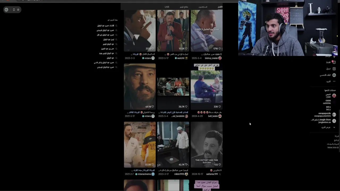Open the Profile avatar icon in sidebar
The width and height of the screenshot is (340, 191).
tap(334, 75)
